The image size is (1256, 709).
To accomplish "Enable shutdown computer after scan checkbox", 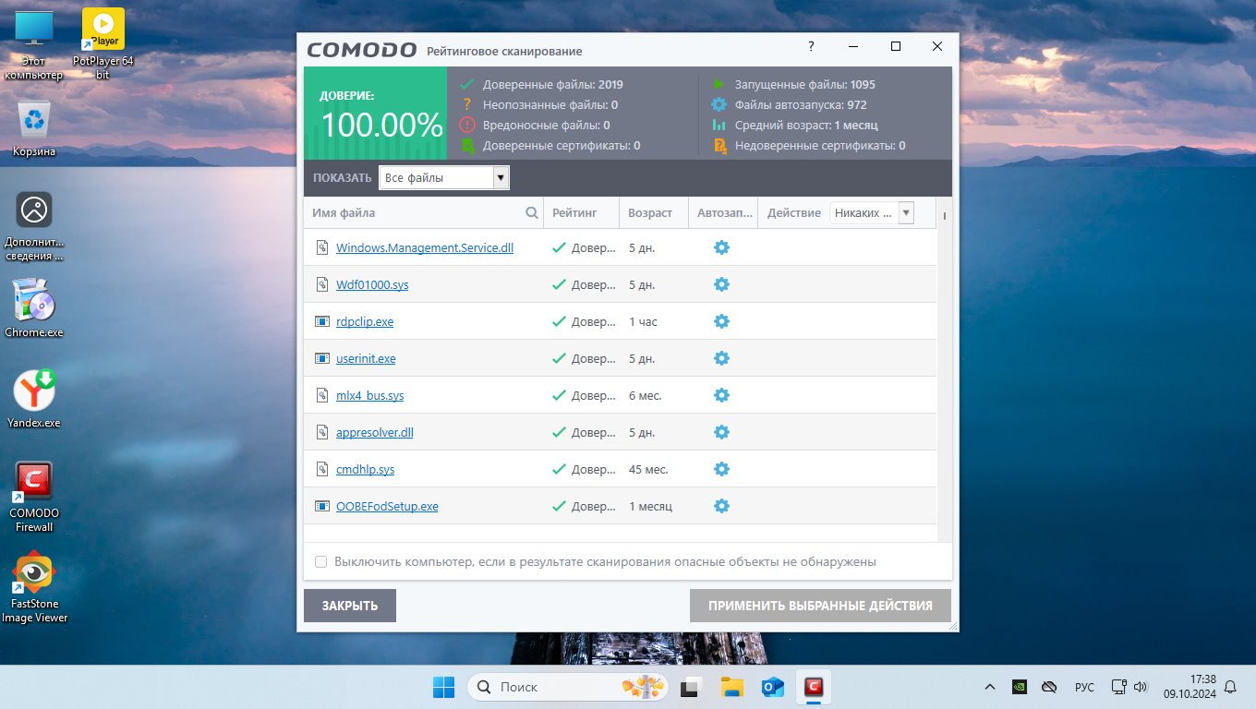I will coord(321,561).
